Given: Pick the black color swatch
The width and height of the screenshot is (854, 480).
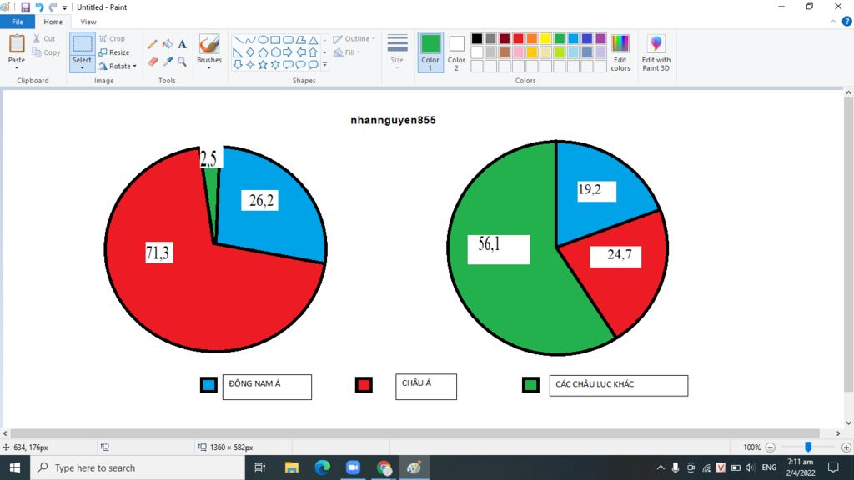Looking at the screenshot, I should coord(476,38).
